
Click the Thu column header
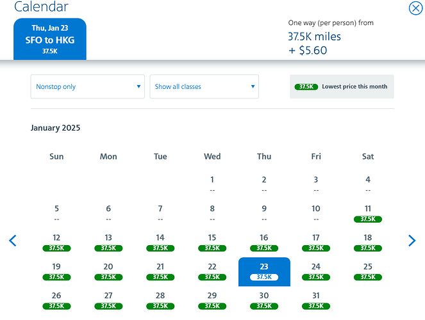(264, 156)
